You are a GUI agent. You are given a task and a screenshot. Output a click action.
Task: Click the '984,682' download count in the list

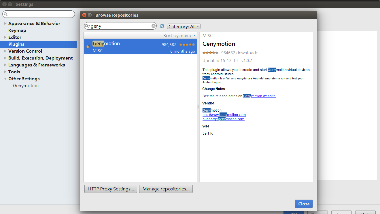point(169,45)
